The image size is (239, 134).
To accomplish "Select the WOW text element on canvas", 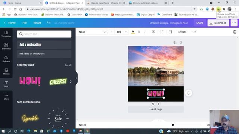I will (x=156, y=93).
